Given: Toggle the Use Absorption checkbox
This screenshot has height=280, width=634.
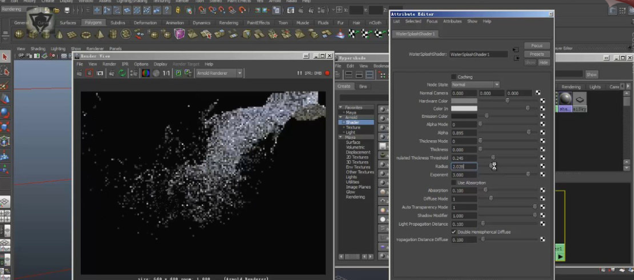Looking at the screenshot, I should click(453, 182).
